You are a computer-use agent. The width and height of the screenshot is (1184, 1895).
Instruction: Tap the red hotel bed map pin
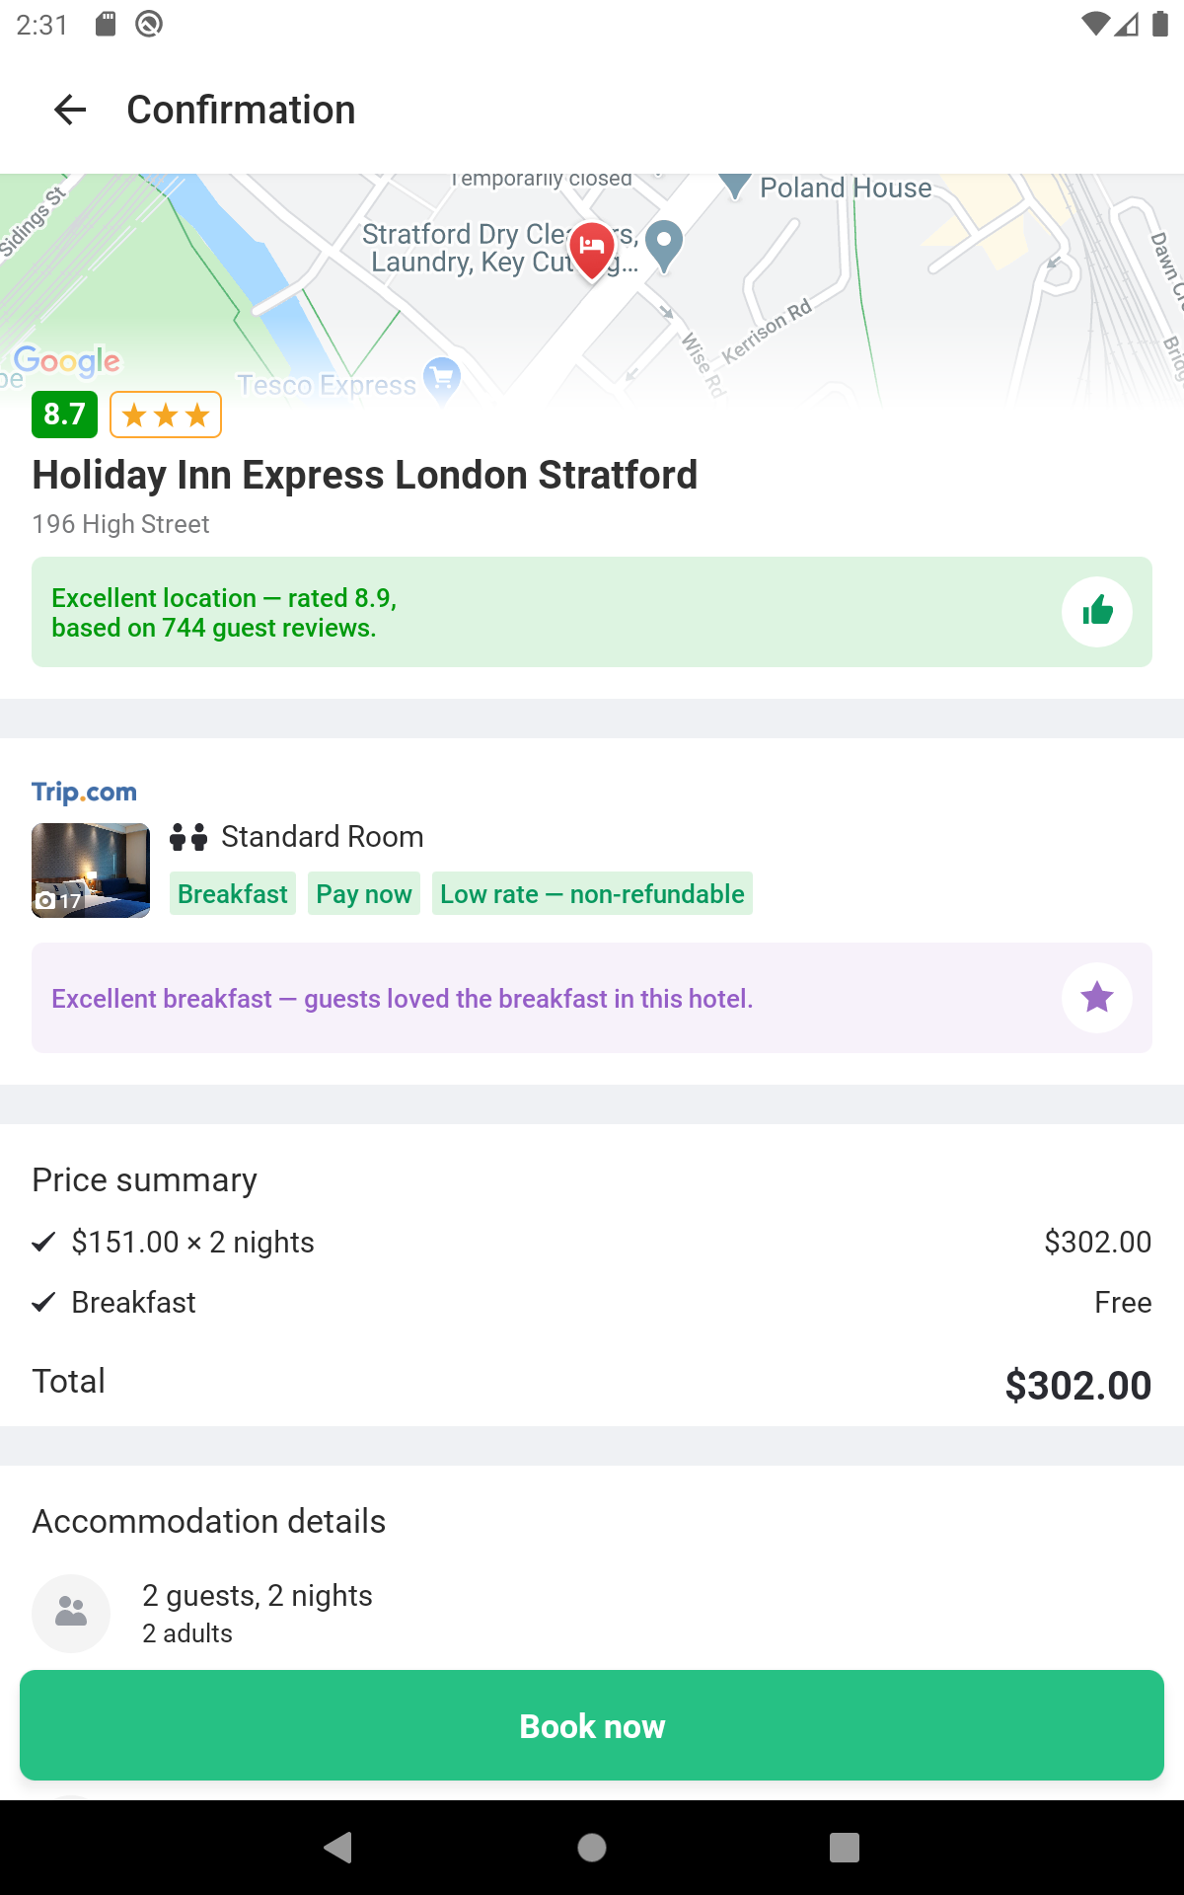click(x=592, y=248)
